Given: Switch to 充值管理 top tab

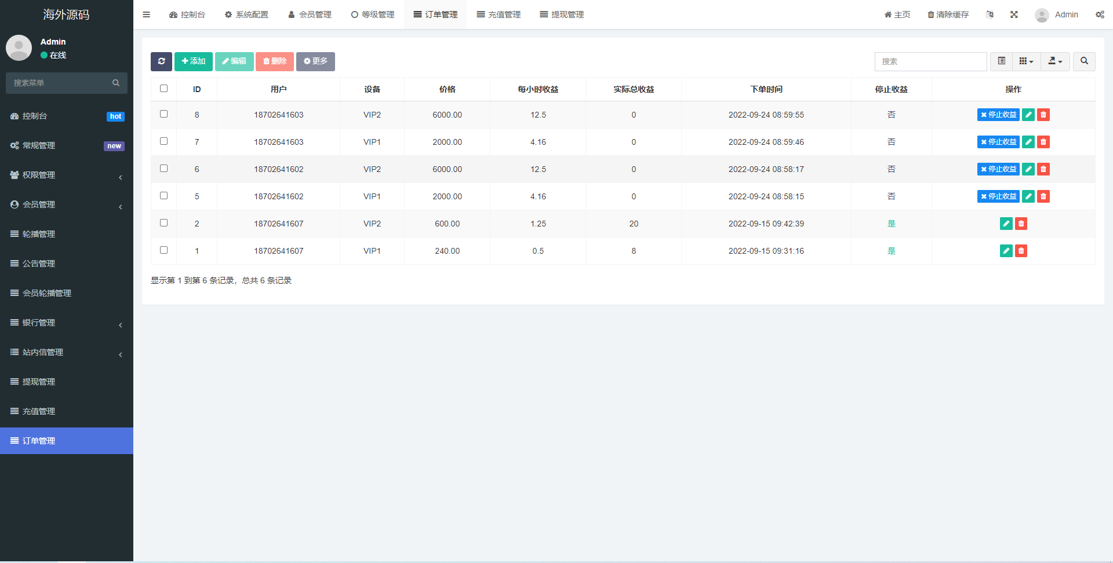Looking at the screenshot, I should tap(499, 14).
